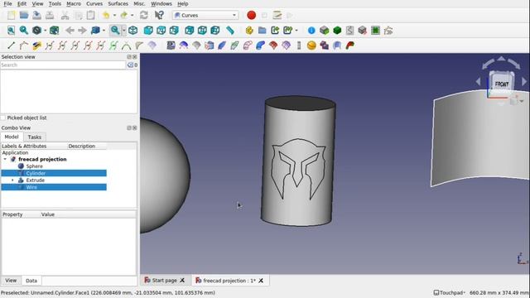The height and width of the screenshot is (298, 530).
Task: Enable the Picked object list checkbox
Action: point(3,118)
